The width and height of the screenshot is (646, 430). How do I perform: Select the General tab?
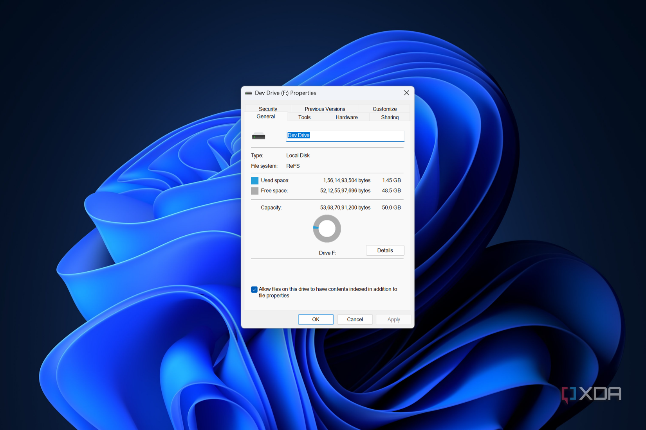(x=266, y=116)
